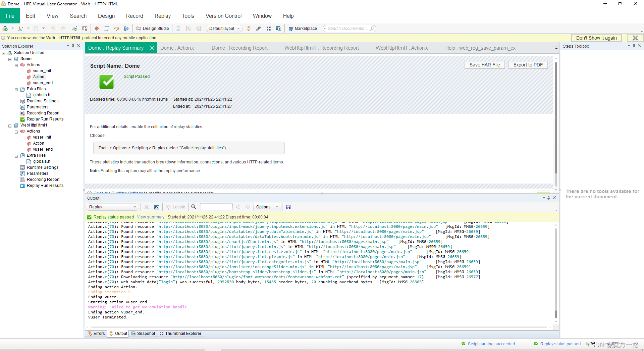644x351 pixels.
Task: Click the regenerate script toolbar icon
Action: [x=74, y=29]
